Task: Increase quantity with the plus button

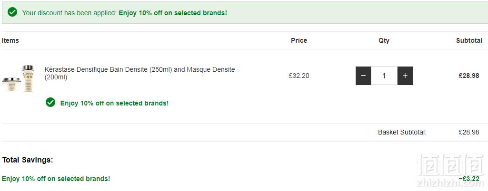Action: coord(405,76)
